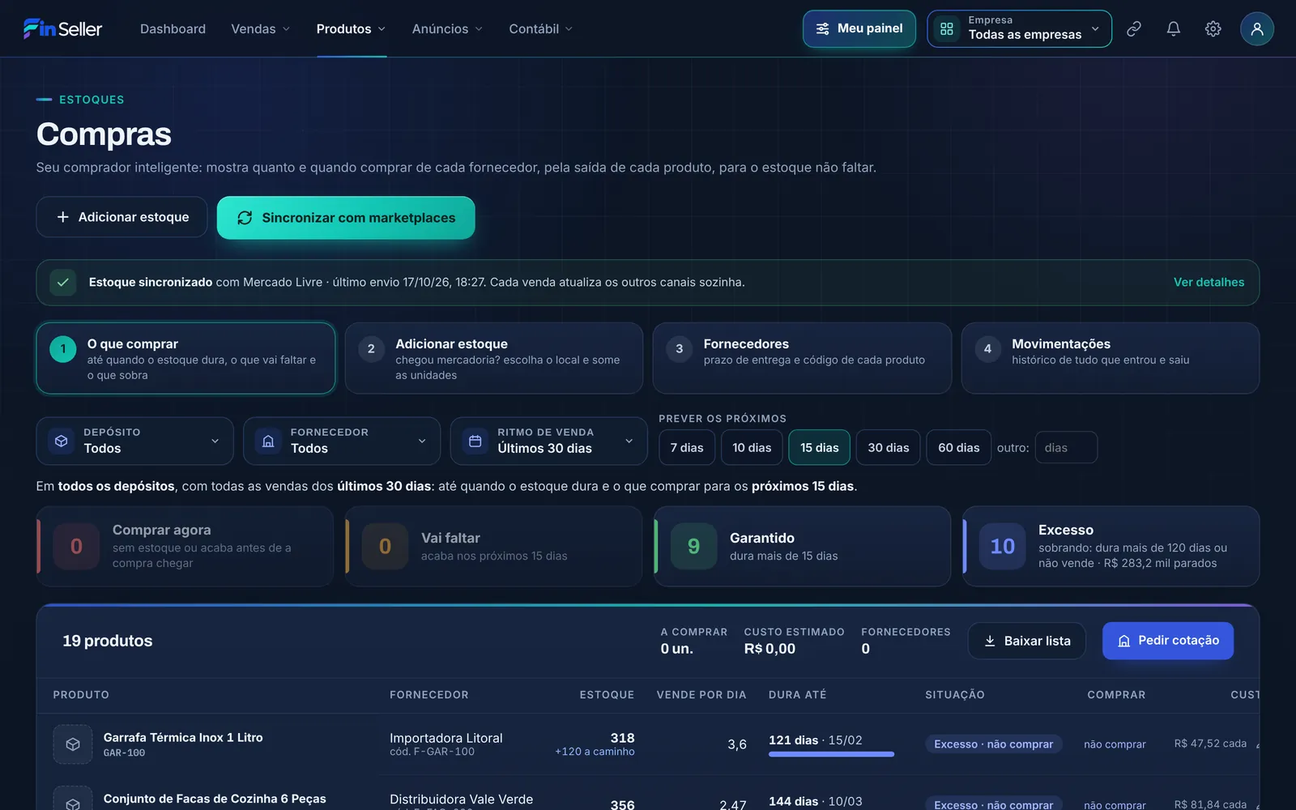
Task: Click the link chain icon in header
Action: pyautogui.click(x=1134, y=29)
